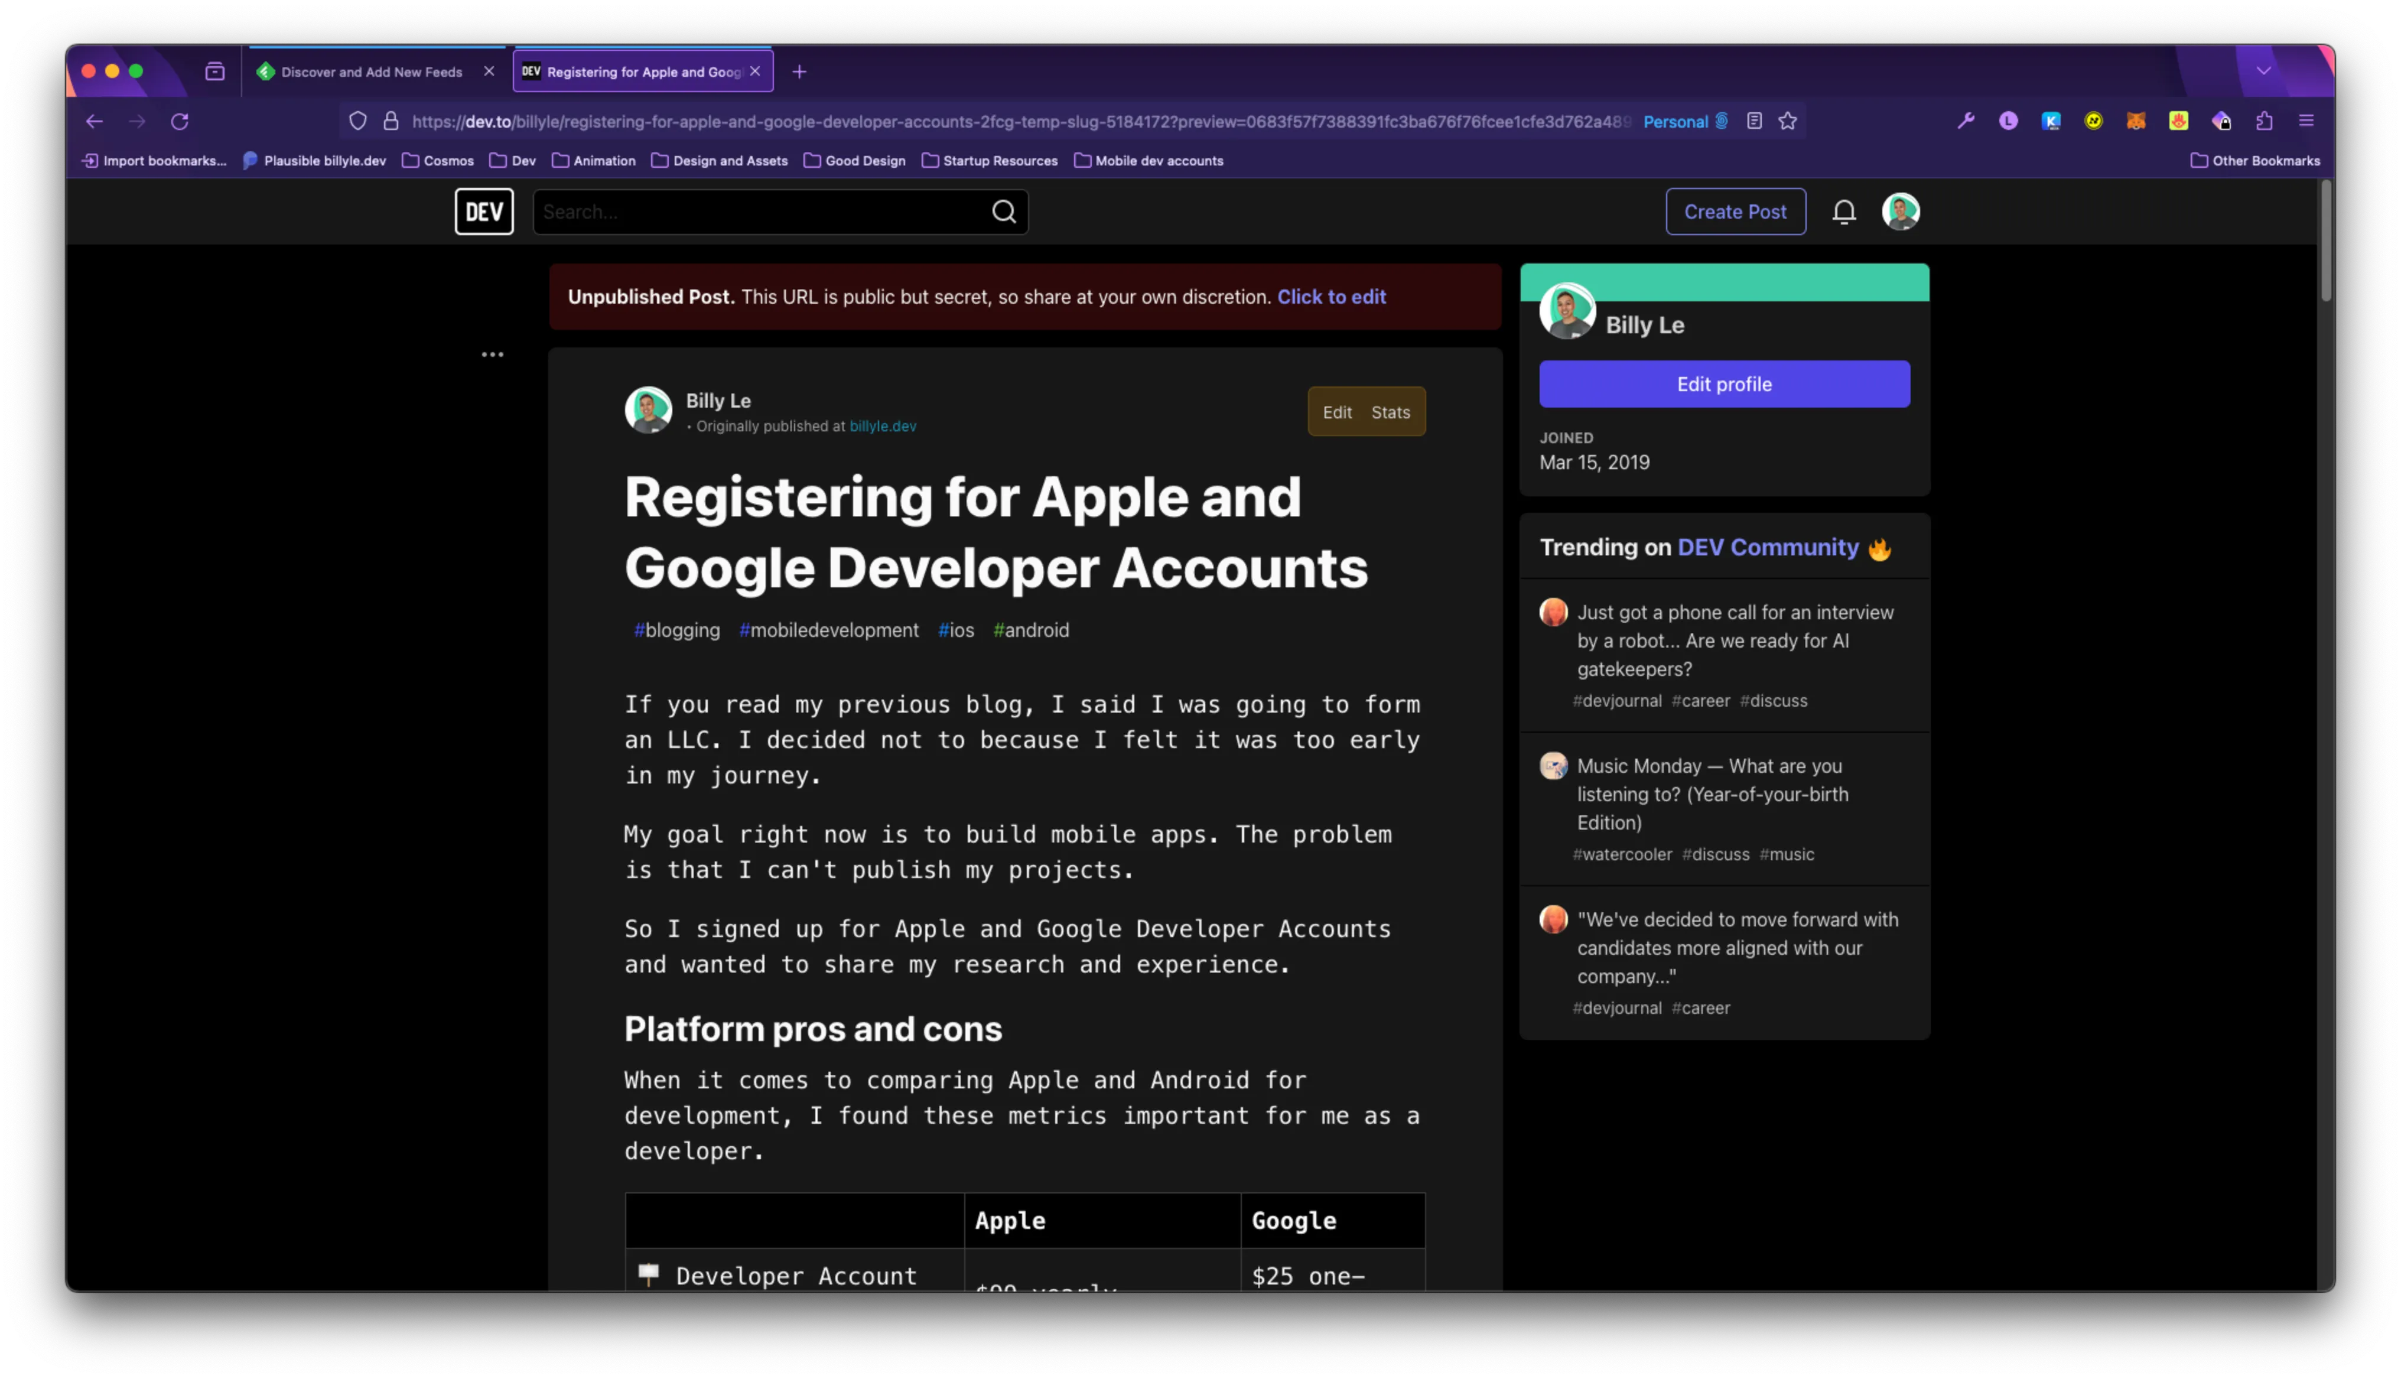
Task: Open the Music Monday trending post
Action: pos(1713,795)
